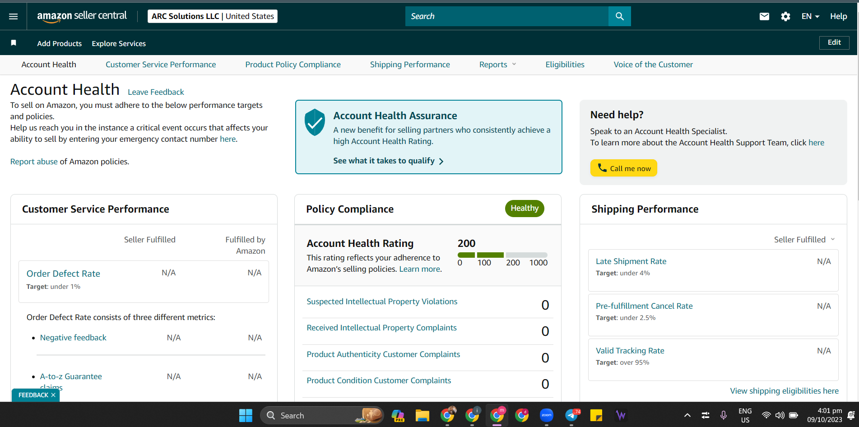The height and width of the screenshot is (427, 859).
Task: Click the emergency contact here link
Action: 228,139
